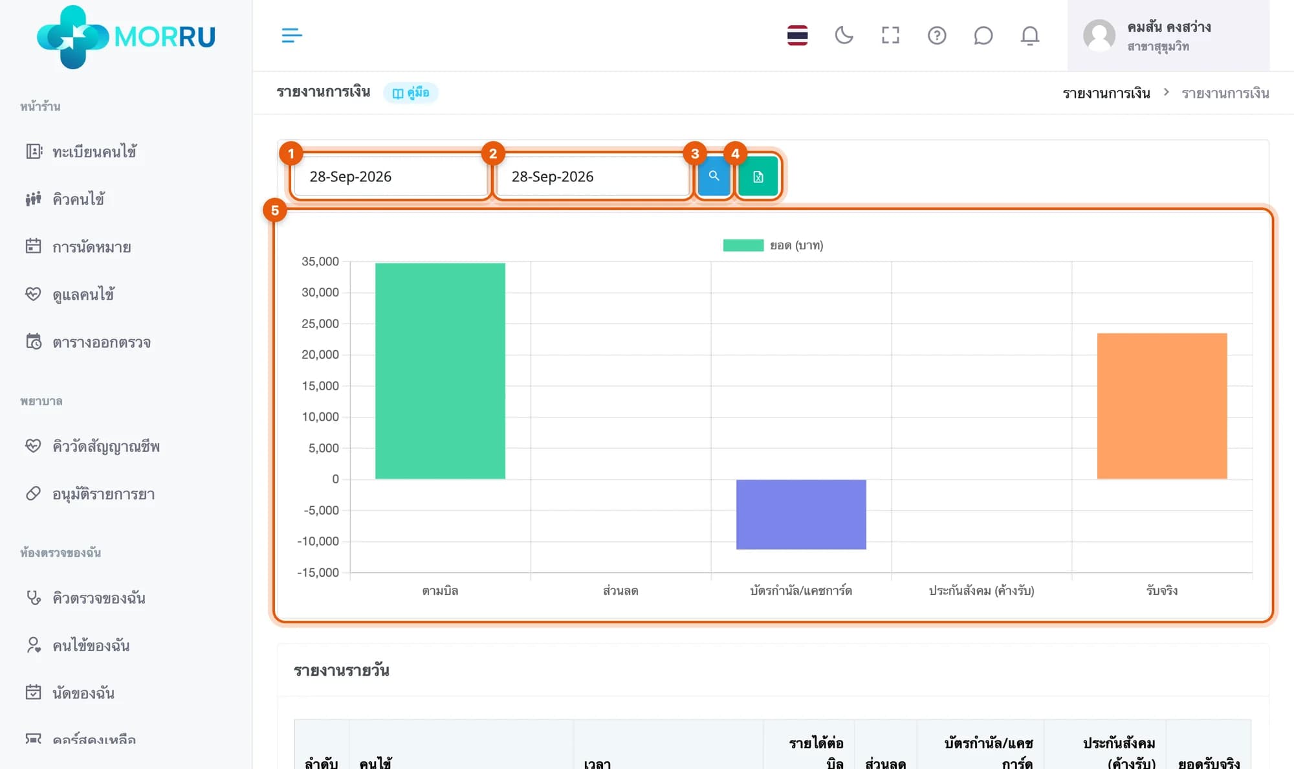Click the ดูแลคนไข้ heart icon
The height and width of the screenshot is (769, 1294).
[33, 294]
